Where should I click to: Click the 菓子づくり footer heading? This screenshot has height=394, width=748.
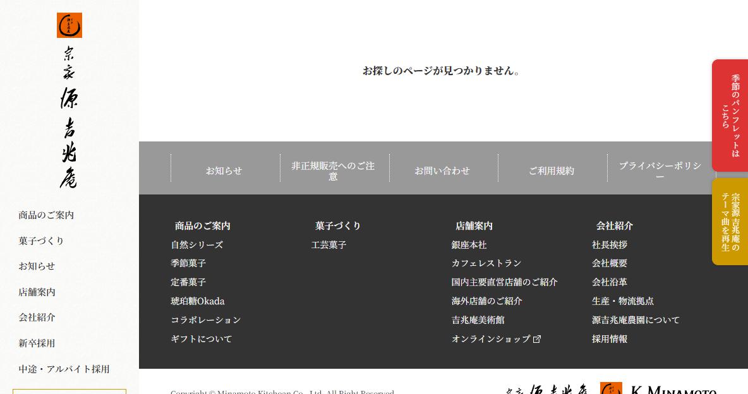[338, 225]
